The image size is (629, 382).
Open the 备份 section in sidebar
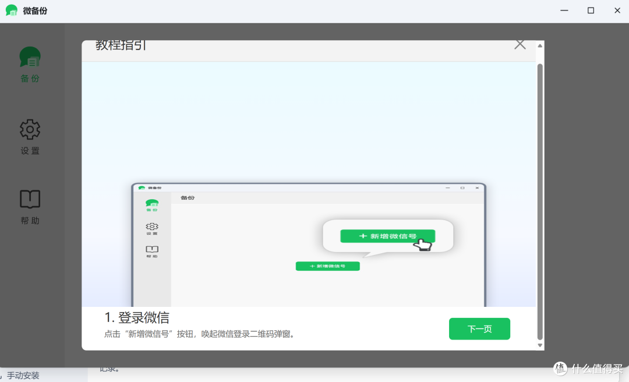coord(30,65)
